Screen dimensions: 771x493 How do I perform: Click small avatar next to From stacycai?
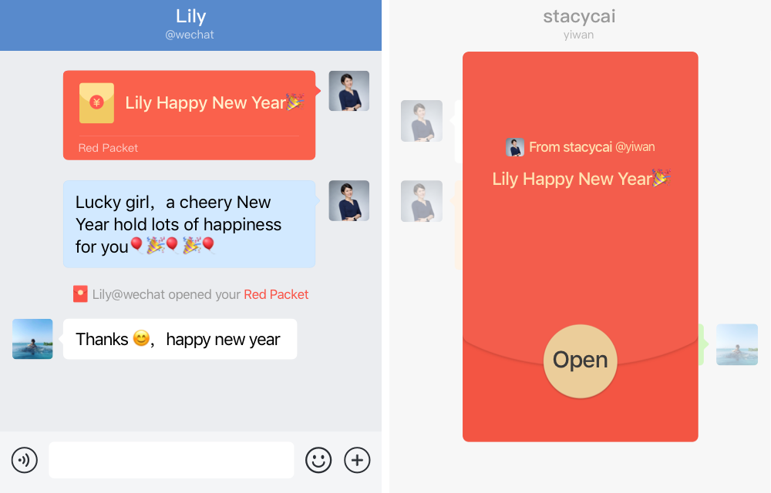(515, 147)
